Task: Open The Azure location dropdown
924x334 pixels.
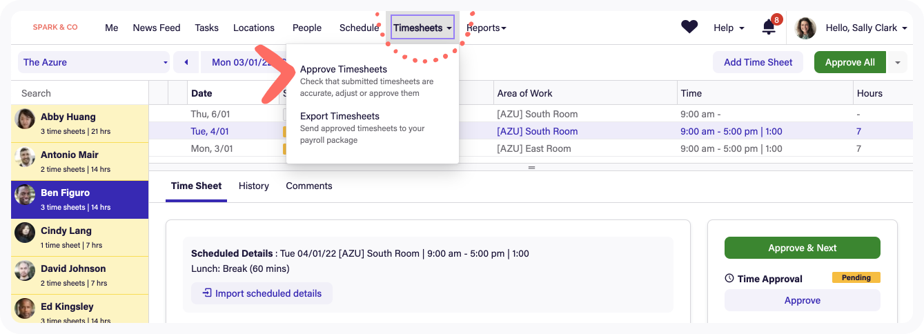Action: tap(94, 62)
